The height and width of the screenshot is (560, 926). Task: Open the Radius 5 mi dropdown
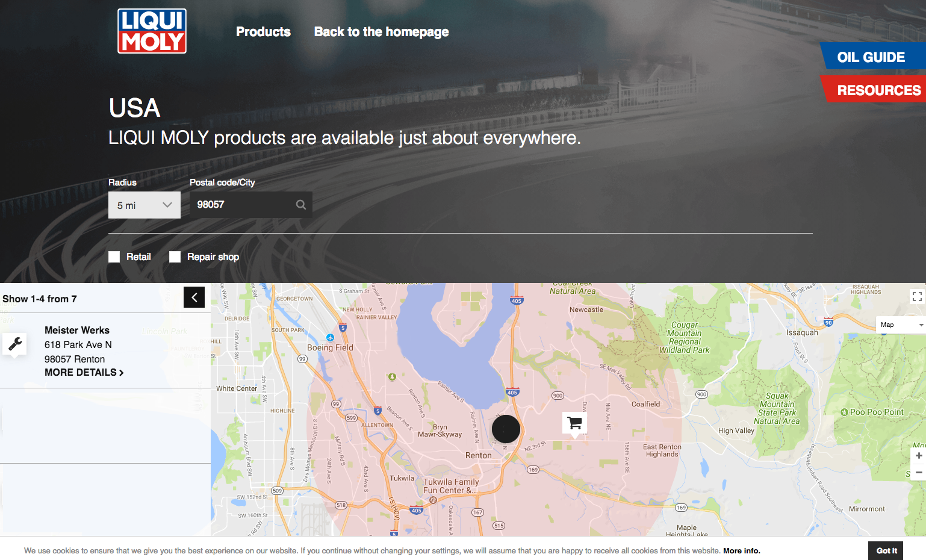point(144,205)
